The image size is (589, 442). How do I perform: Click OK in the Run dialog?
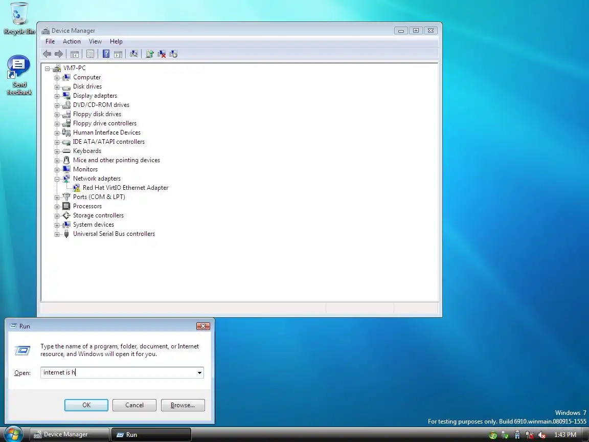pyautogui.click(x=86, y=405)
